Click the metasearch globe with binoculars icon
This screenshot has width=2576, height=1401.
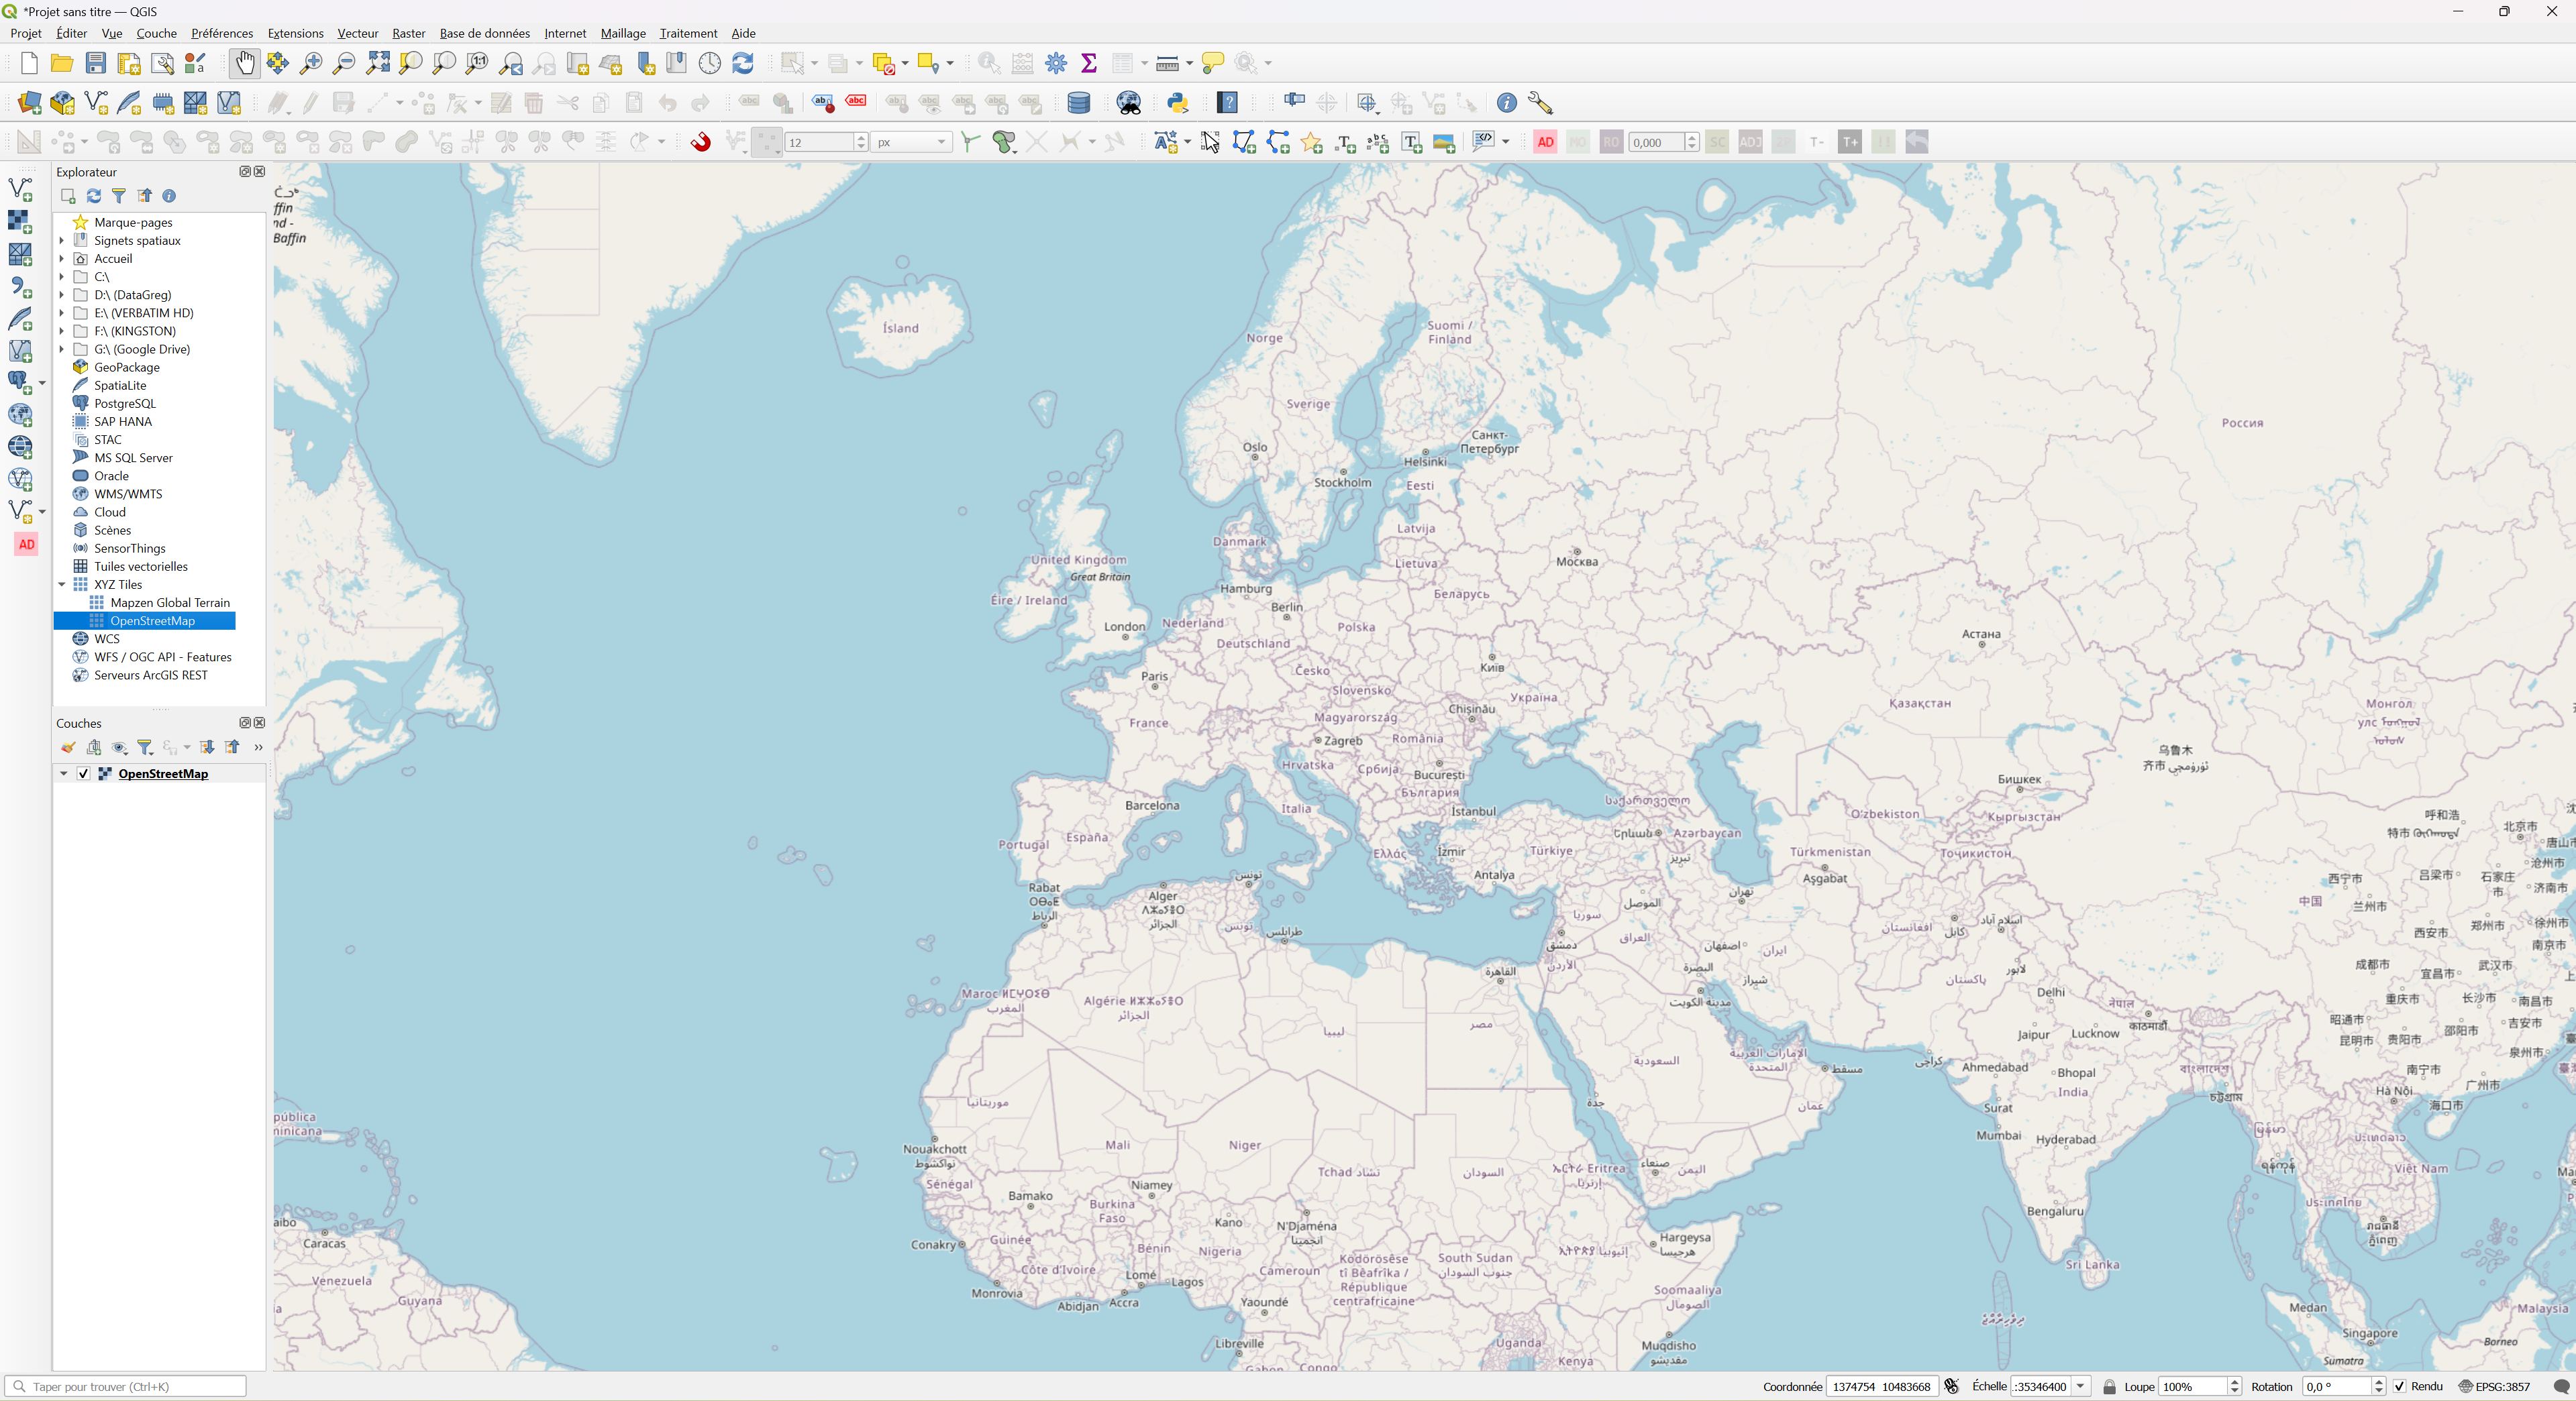[x=1129, y=103]
